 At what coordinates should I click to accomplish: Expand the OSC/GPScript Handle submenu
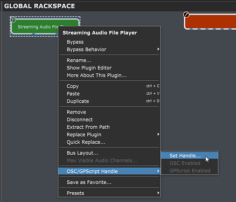109,171
